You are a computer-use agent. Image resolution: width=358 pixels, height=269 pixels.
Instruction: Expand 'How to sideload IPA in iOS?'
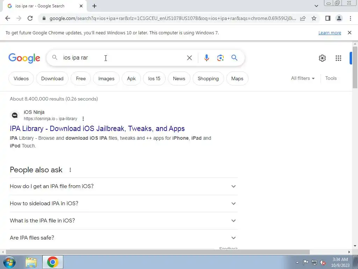point(124,204)
